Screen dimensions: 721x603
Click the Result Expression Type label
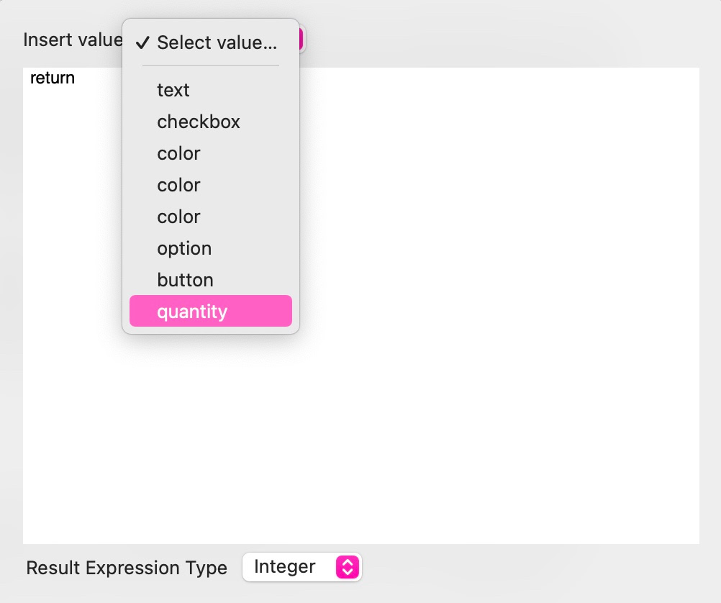(x=127, y=568)
